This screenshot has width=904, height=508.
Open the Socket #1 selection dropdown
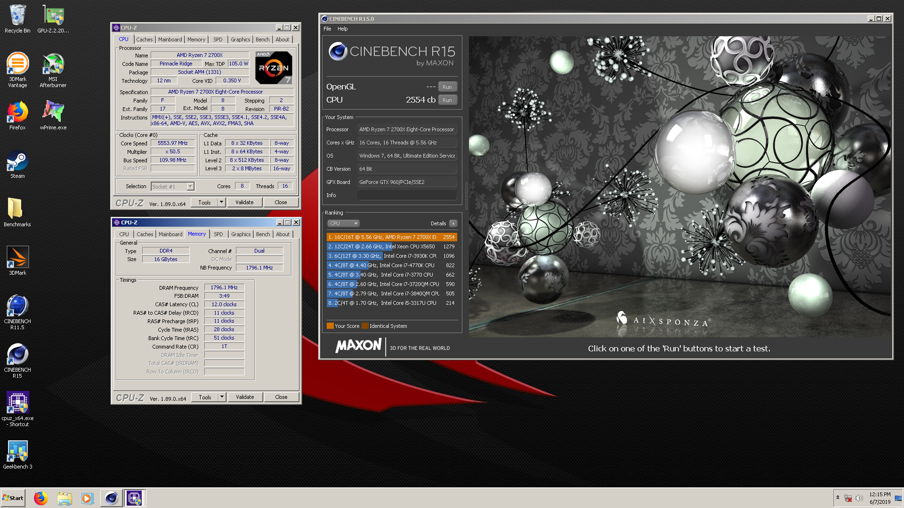pyautogui.click(x=172, y=187)
